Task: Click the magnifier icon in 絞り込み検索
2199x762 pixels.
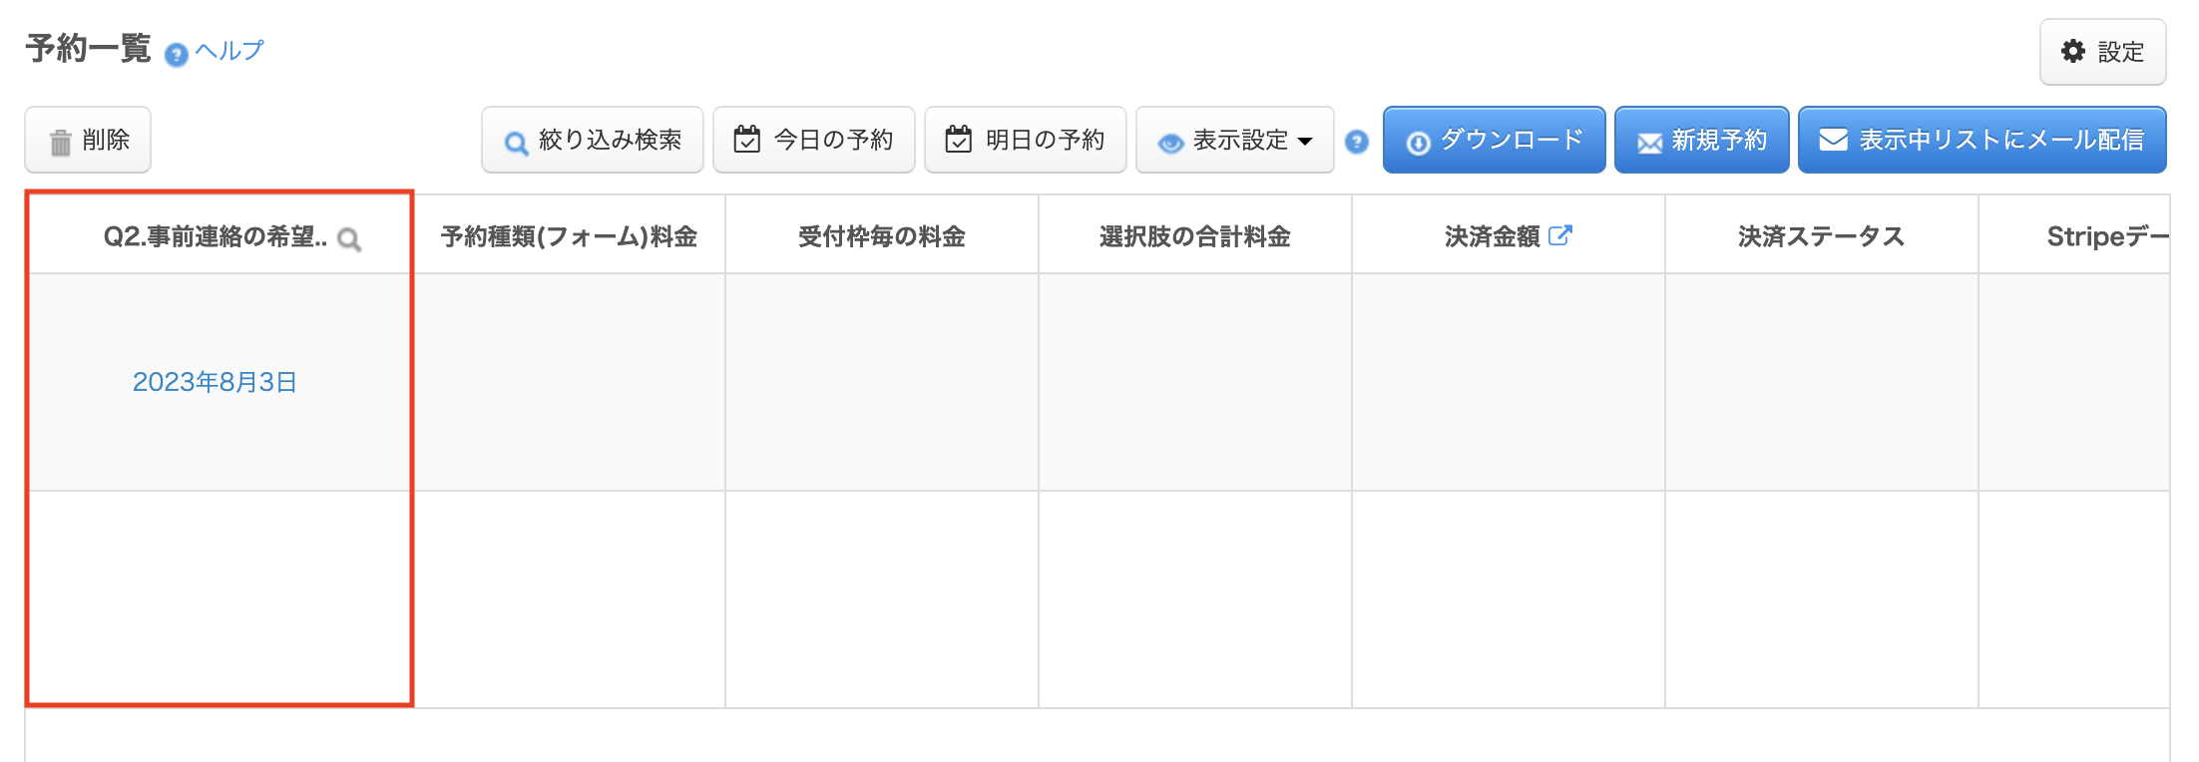Action: coord(516,143)
